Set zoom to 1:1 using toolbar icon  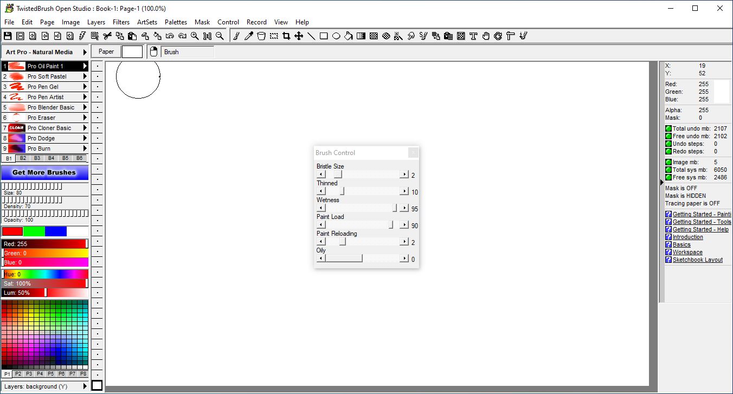207,36
